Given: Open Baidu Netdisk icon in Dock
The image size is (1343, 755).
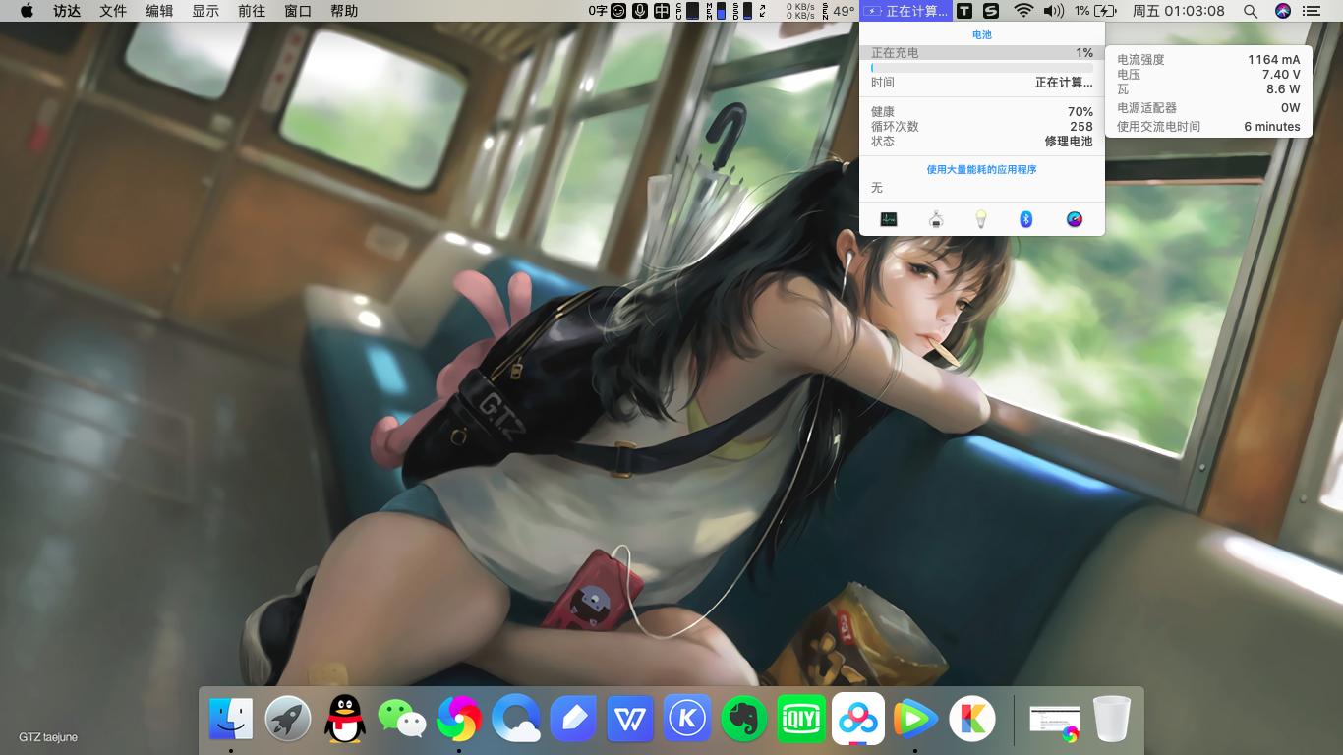Looking at the screenshot, I should [x=858, y=720].
